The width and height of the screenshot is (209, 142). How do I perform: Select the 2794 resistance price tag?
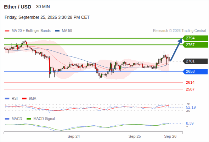tap(195, 38)
